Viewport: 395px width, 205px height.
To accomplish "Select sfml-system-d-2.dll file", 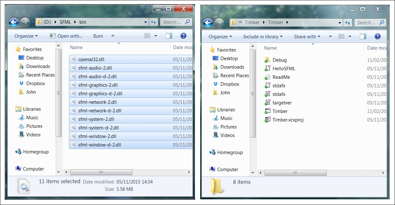I will click(131, 127).
